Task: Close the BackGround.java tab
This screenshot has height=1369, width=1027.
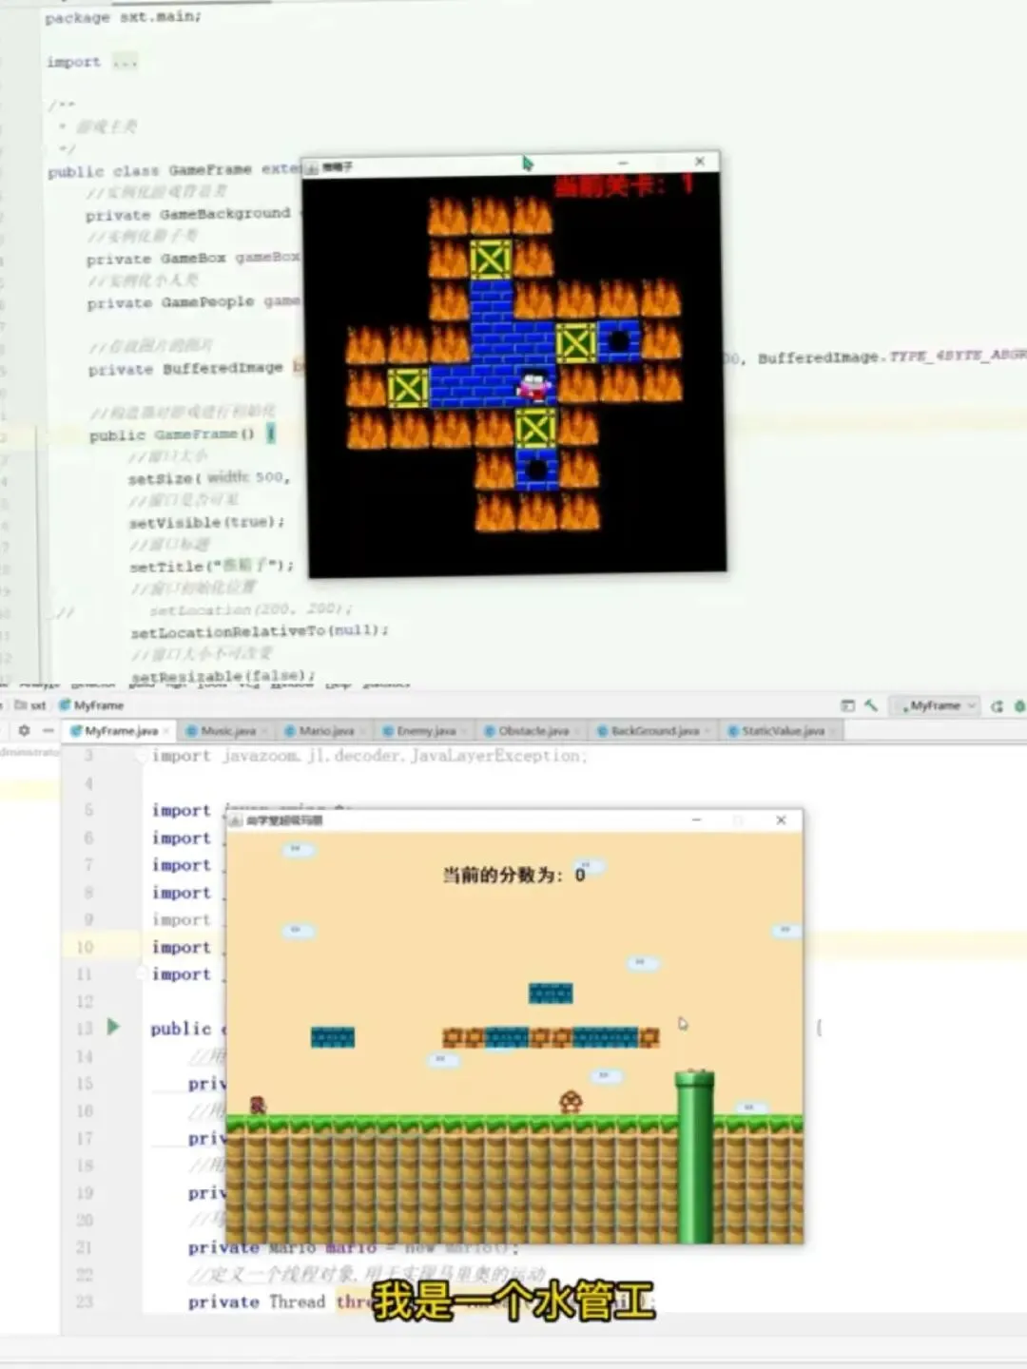Action: pos(708,731)
